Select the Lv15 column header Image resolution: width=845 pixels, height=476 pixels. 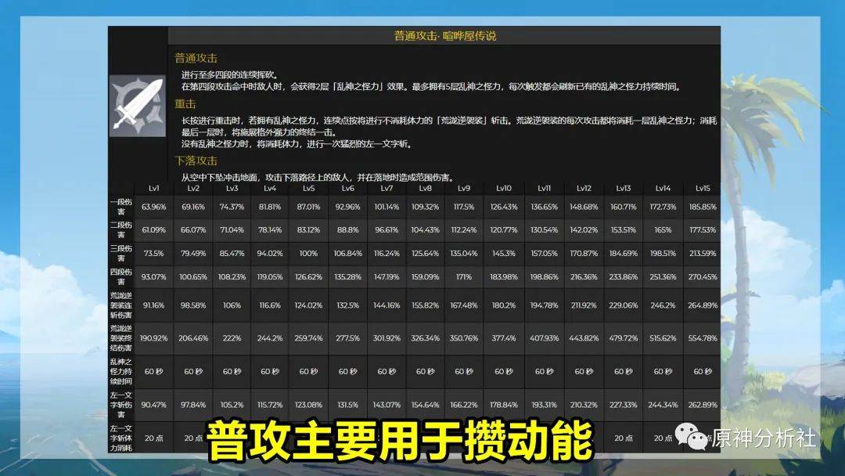[703, 188]
